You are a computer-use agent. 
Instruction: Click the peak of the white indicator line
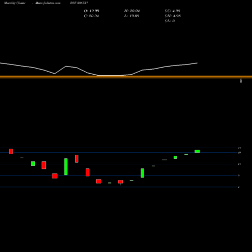[x=66, y=66]
